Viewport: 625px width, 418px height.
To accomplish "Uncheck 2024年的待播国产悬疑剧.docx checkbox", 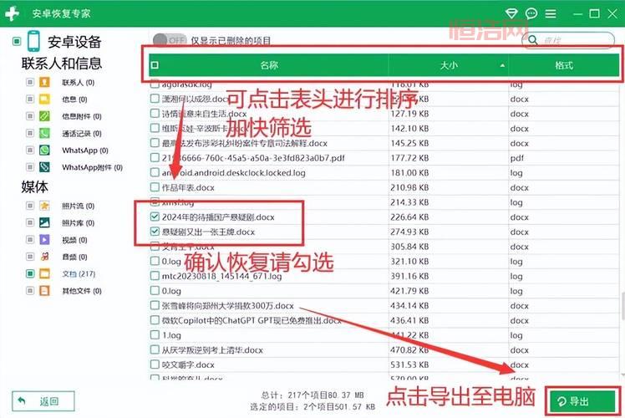I will coord(154,217).
